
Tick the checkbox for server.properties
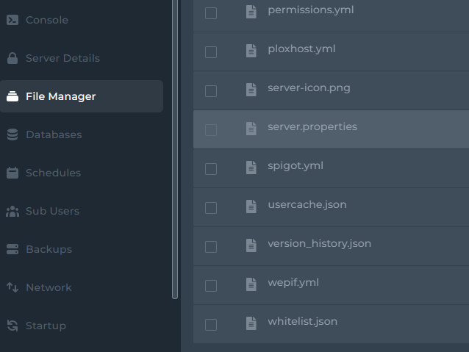click(x=211, y=130)
